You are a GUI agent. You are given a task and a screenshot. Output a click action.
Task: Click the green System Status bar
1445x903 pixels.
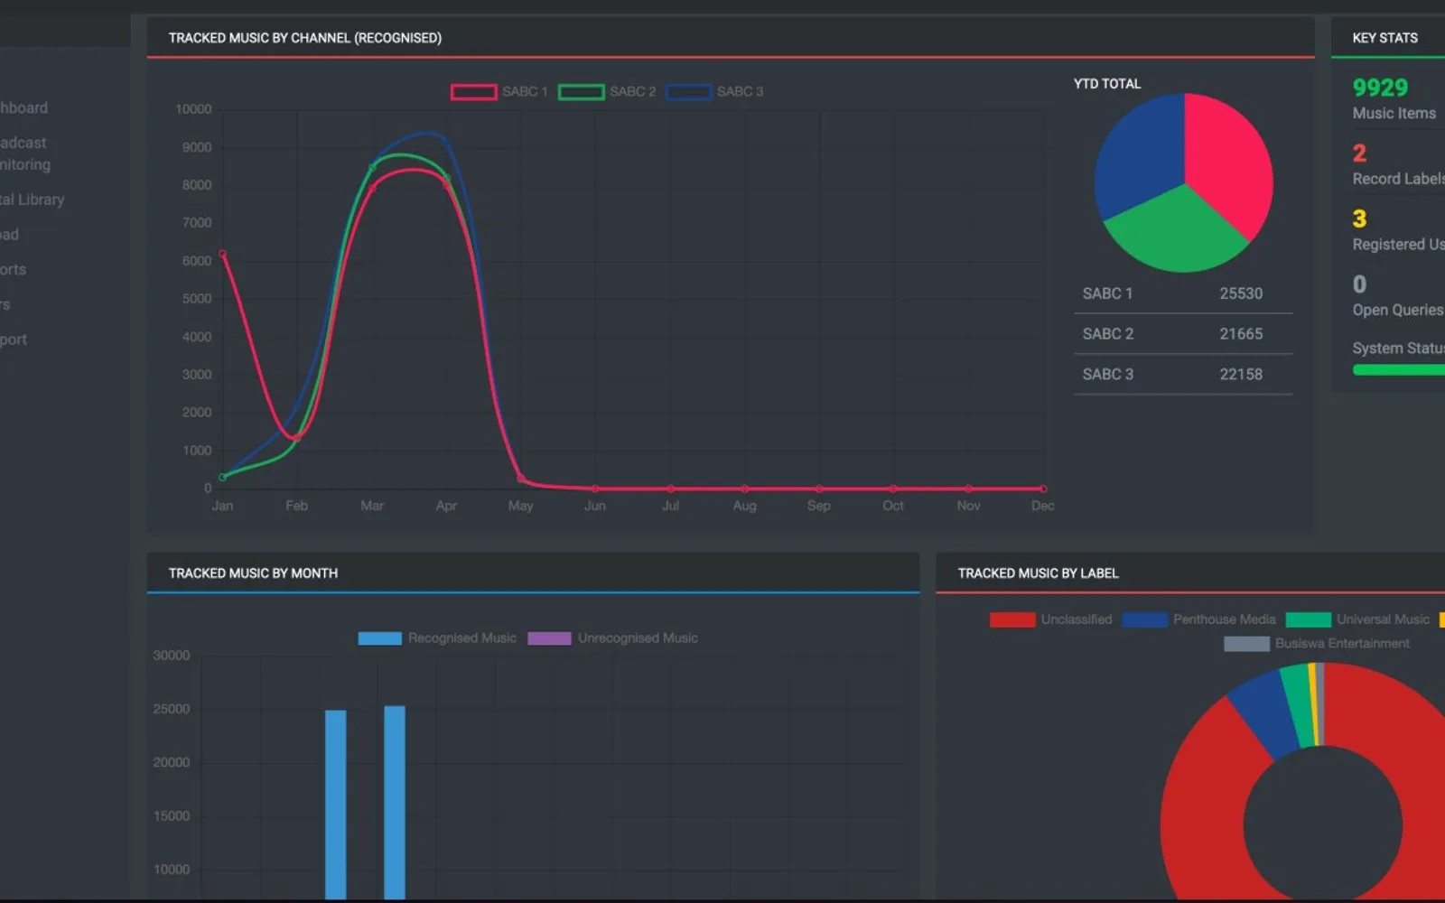point(1399,369)
